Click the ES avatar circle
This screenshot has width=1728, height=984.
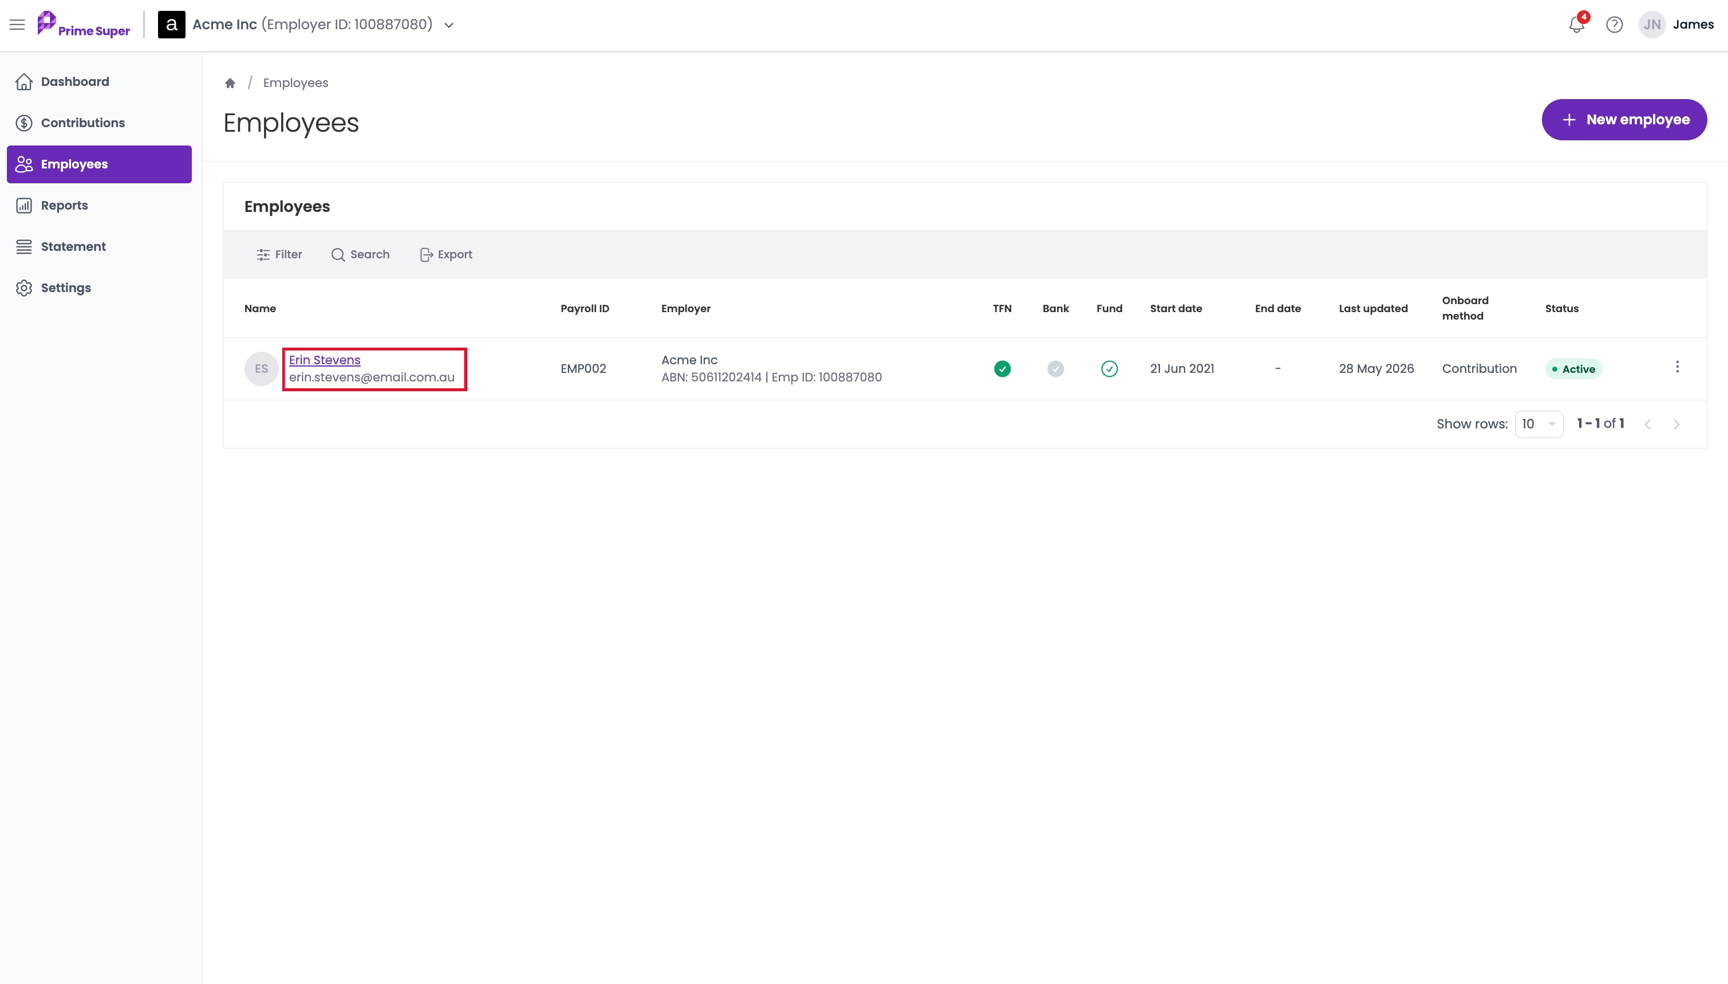pos(262,368)
